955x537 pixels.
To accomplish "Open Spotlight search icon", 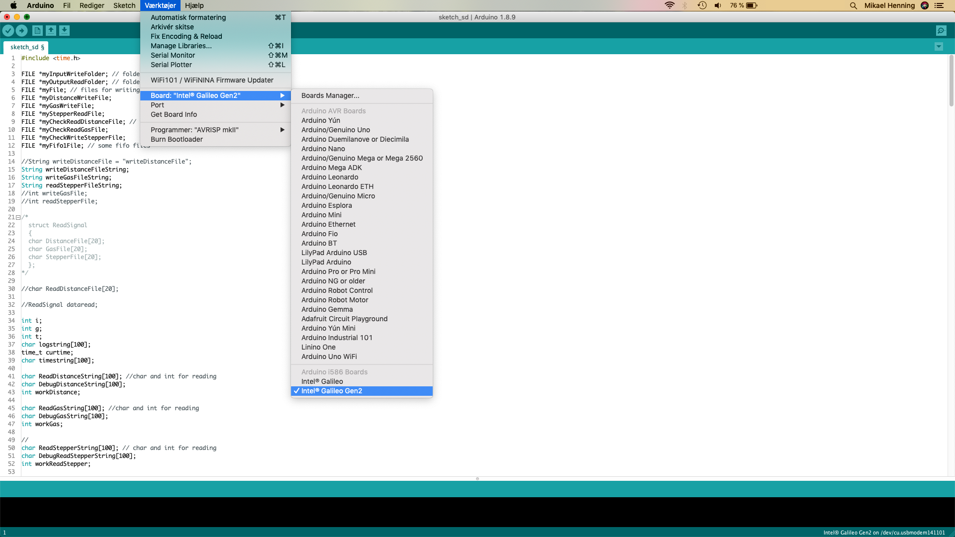I will pos(854,5).
